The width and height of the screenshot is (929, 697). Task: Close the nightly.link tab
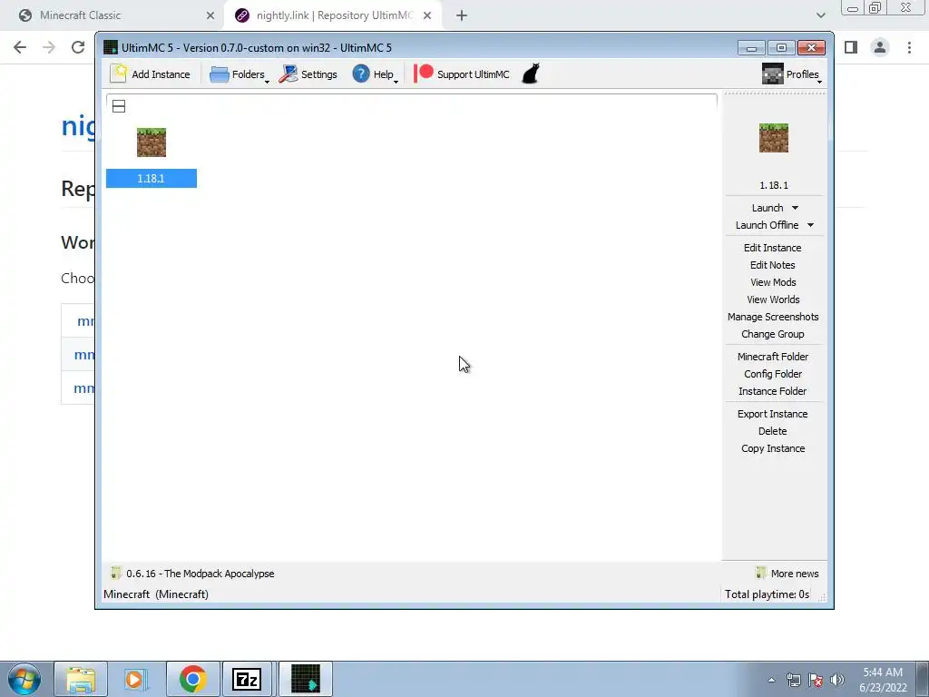pos(427,15)
